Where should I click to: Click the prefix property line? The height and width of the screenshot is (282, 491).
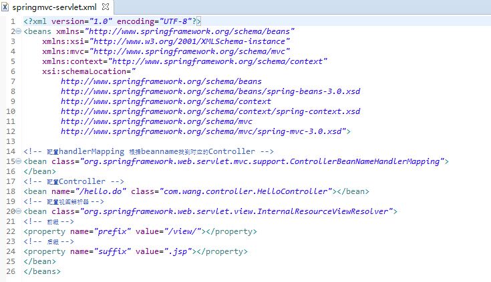140,231
